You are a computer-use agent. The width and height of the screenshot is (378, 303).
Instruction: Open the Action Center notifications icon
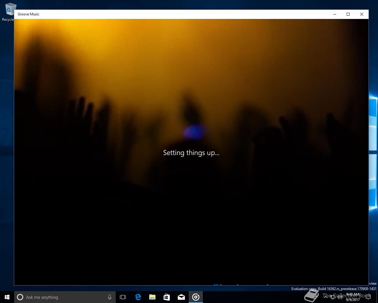[x=368, y=297]
